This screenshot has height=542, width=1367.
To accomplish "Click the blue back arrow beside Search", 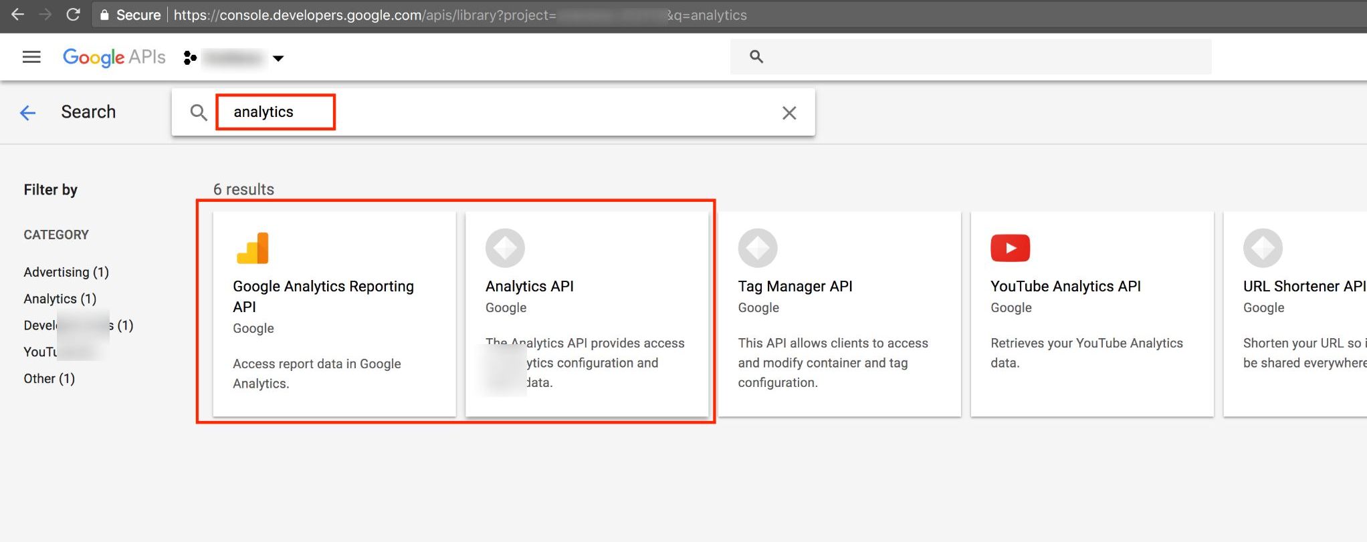I will (28, 112).
